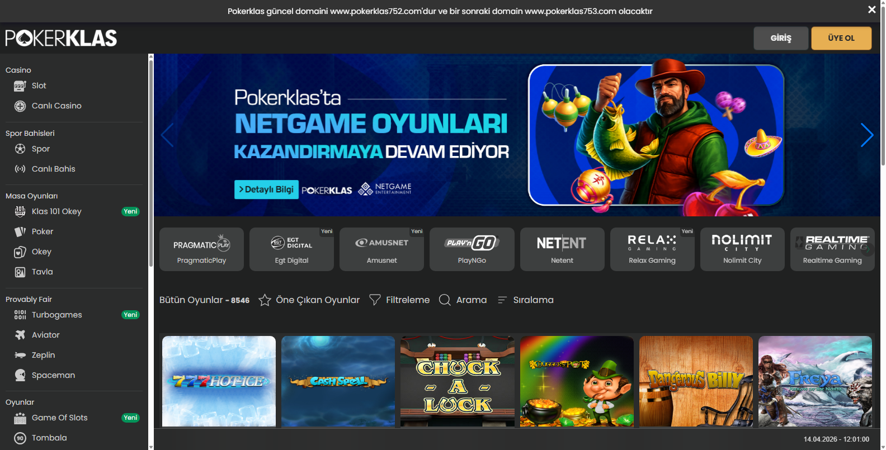Click the Canlı Bahis live broadcast icon
Viewport: 886px width, 450px height.
pos(20,169)
